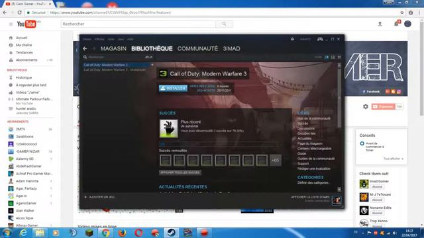The width and height of the screenshot is (424, 238).
Task: Select Call of Duty: Modern Warfare 3 in list
Action: [116, 65]
